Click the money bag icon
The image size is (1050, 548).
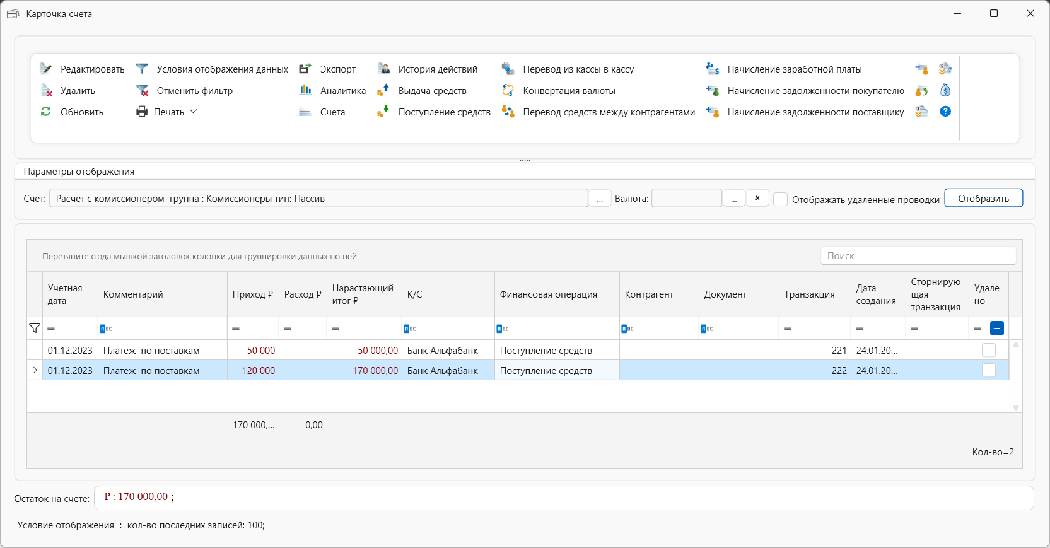click(x=945, y=90)
